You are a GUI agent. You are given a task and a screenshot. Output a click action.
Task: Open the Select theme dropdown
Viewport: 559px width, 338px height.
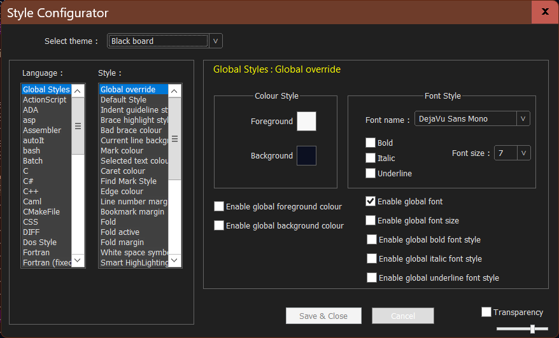point(165,41)
